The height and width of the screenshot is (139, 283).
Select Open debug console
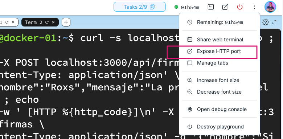coord(219,109)
